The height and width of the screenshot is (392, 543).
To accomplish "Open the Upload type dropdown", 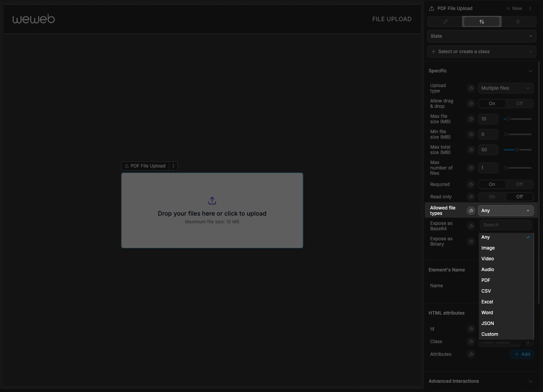I will tap(505, 88).
